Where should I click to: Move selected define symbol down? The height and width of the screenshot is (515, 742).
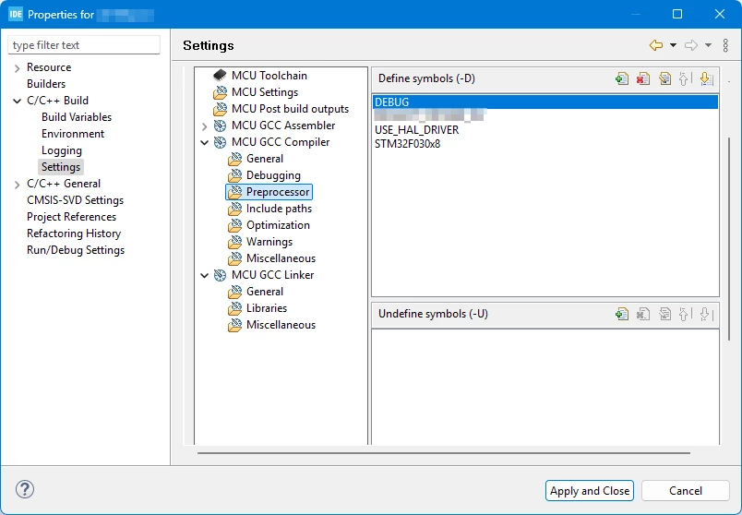pos(706,78)
